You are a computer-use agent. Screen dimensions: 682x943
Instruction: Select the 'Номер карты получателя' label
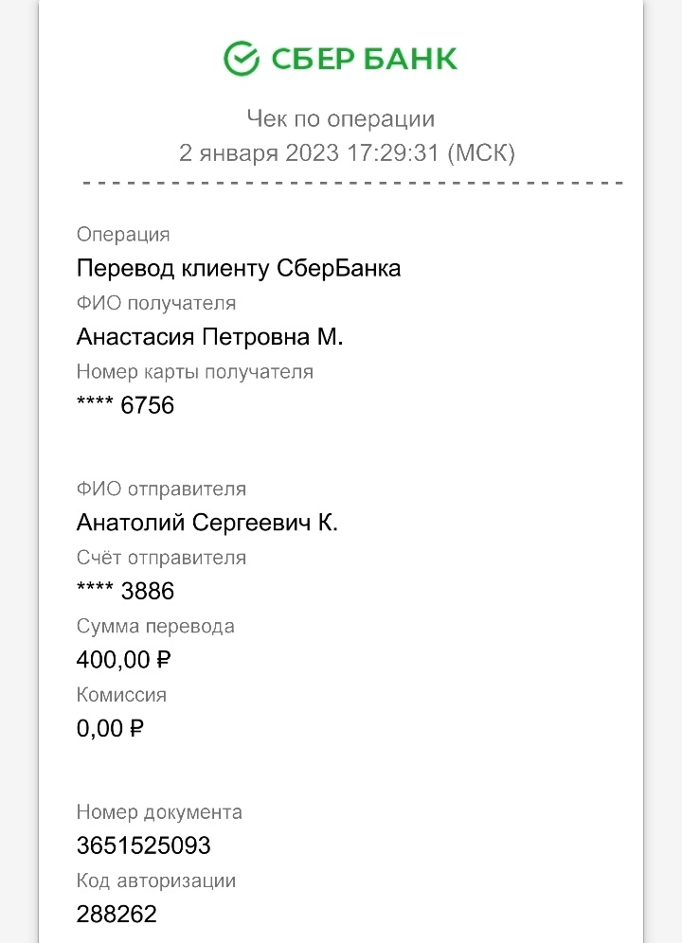point(195,372)
